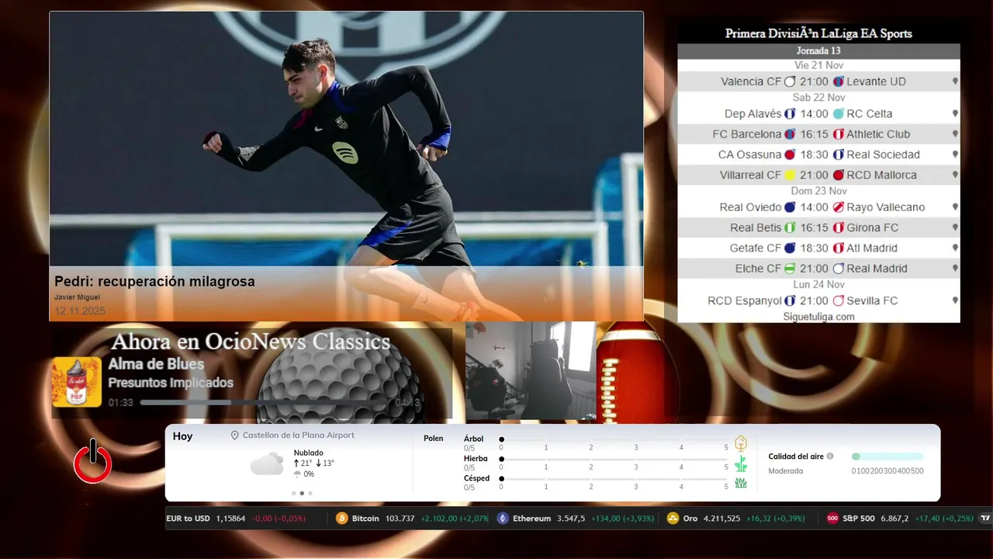
Task: Click the song title Presuntos Implicados
Action: 171,383
